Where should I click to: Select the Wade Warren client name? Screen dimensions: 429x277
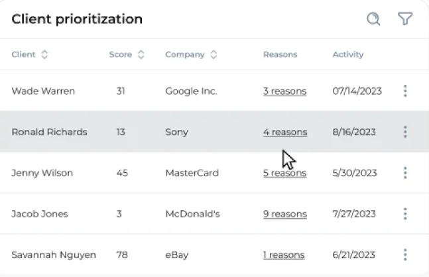[43, 91]
